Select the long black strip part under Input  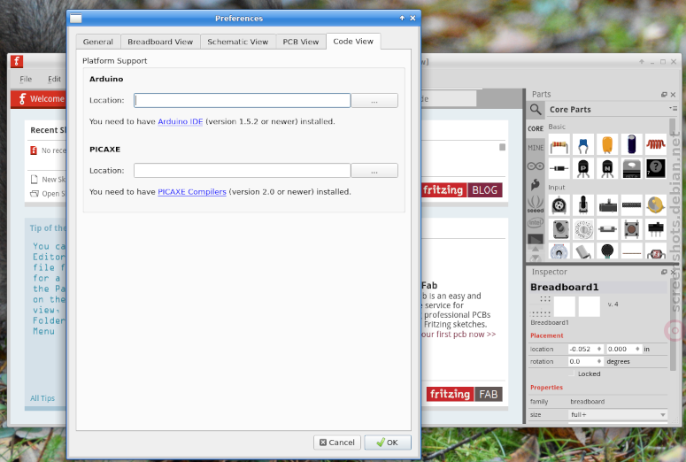coord(631,205)
